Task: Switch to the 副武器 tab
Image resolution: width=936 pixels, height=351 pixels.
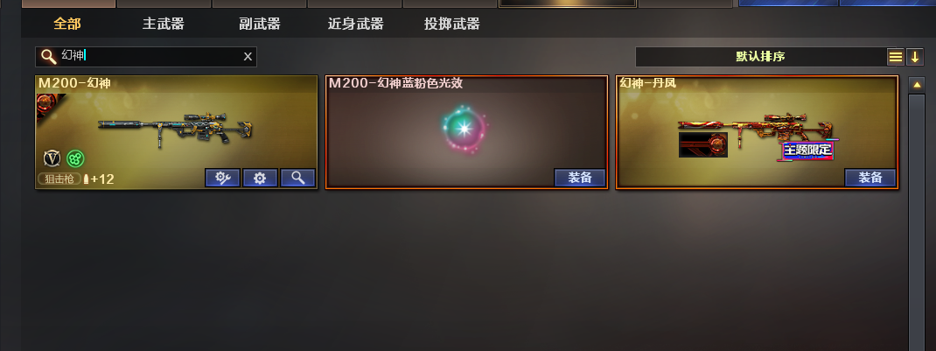Action: (260, 24)
